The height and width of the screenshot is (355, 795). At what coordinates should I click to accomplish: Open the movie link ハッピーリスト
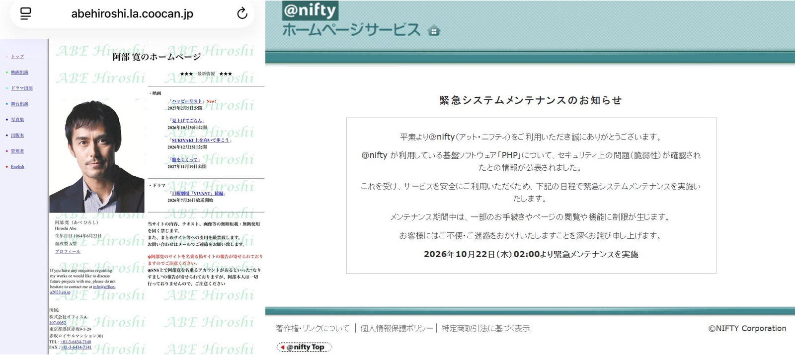tap(187, 101)
